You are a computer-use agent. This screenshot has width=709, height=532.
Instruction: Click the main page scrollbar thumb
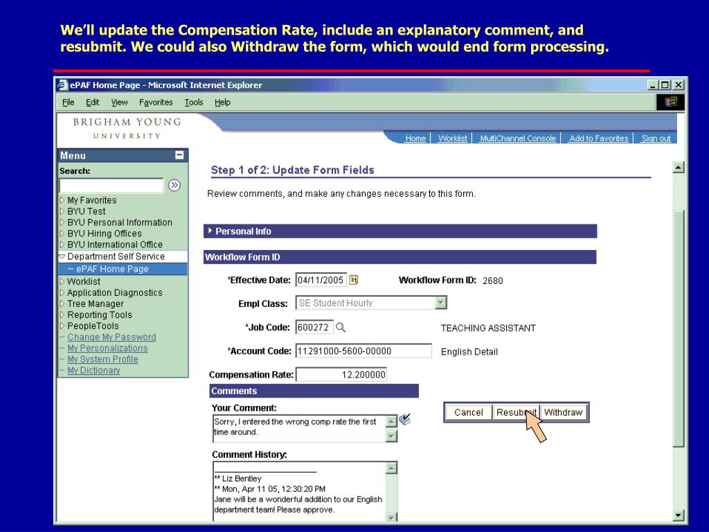point(679,328)
